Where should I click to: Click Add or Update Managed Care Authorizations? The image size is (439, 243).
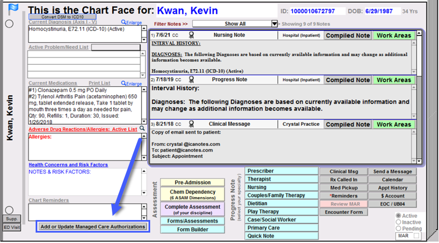(92, 227)
